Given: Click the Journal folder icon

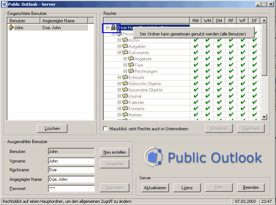Looking at the screenshot, I should click(125, 96).
